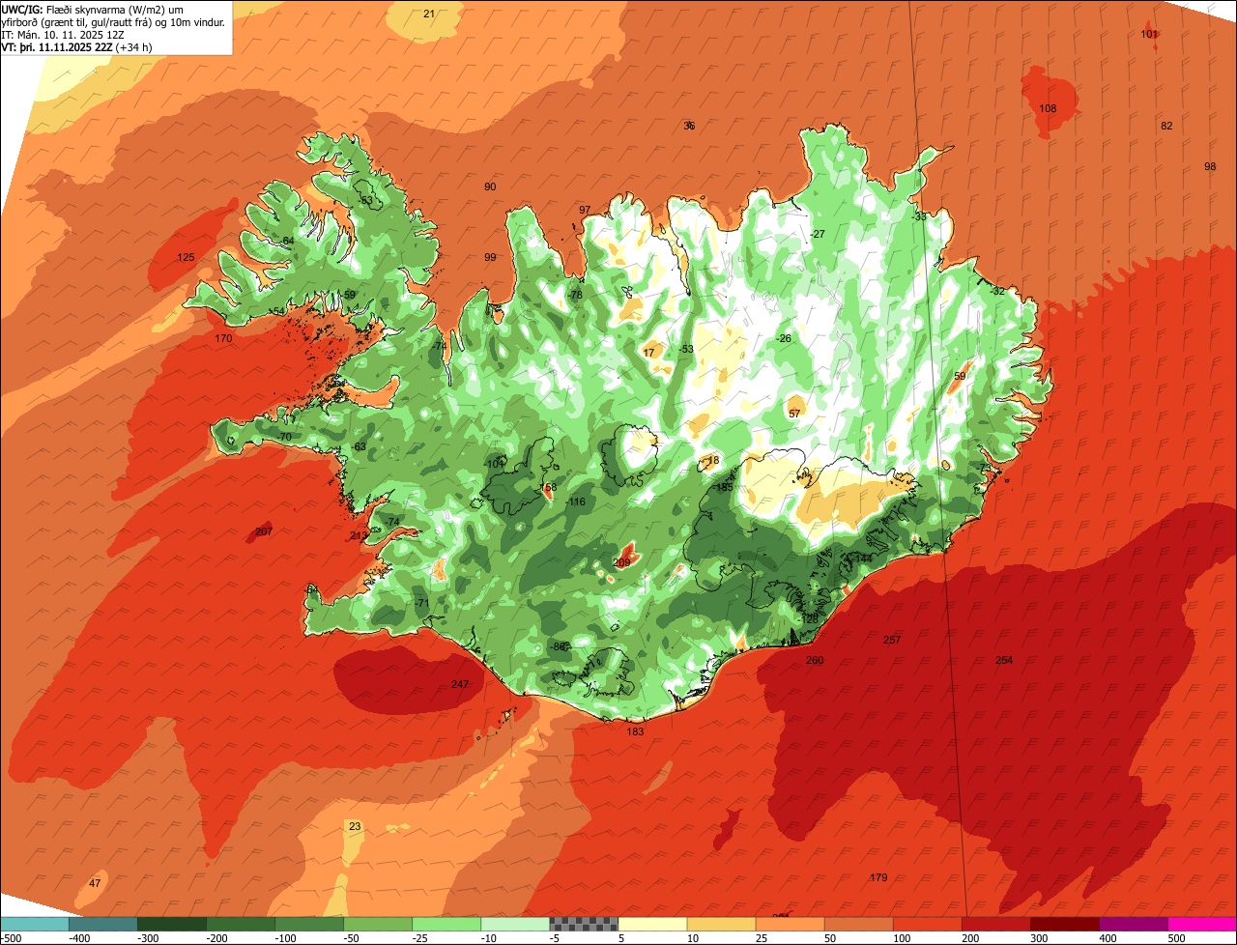
Task: Click the '-189' value by the big glacier
Action: (724, 488)
